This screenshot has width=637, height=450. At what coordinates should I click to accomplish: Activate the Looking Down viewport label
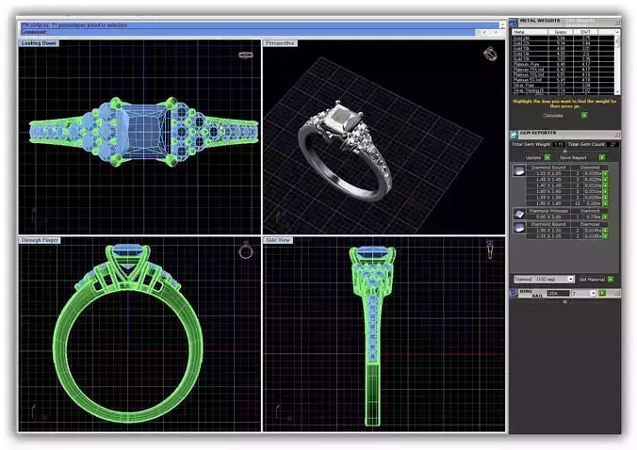click(39, 43)
